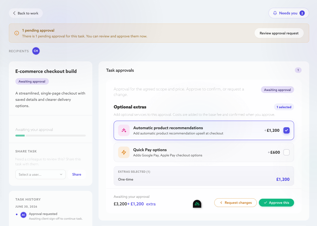
Task: Check the Quick Pay options checkbox
Action: 286,152
